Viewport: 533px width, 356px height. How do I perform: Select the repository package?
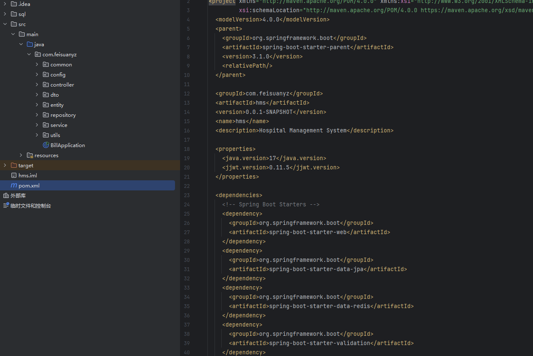point(63,115)
